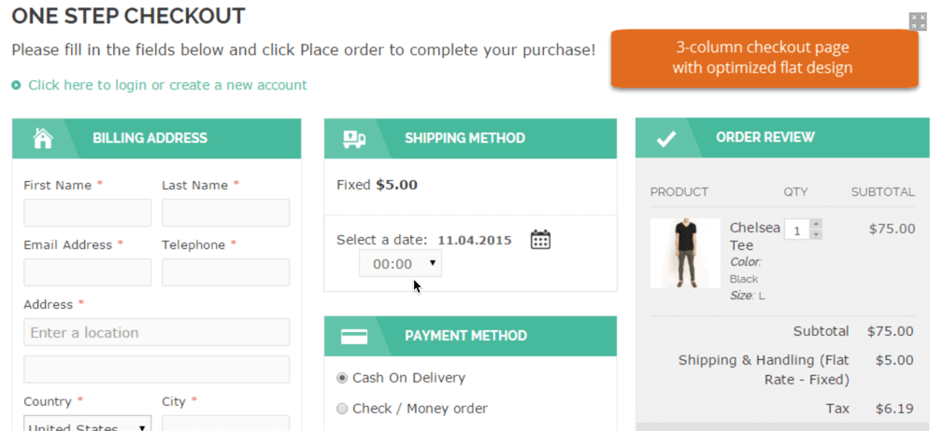Click the Payment Method credit card icon
Viewport: 943px width, 431px height.
(354, 336)
